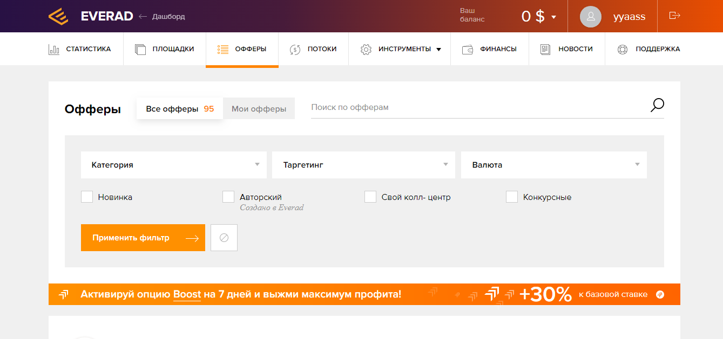Screen dimensions: 723x339
Task: Click the Площадки pages icon
Action: click(x=140, y=49)
